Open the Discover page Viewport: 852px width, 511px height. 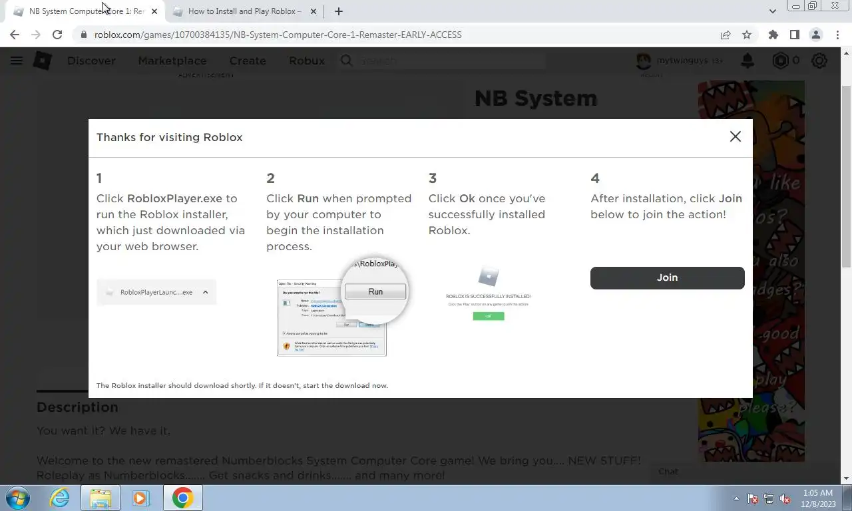pos(91,61)
